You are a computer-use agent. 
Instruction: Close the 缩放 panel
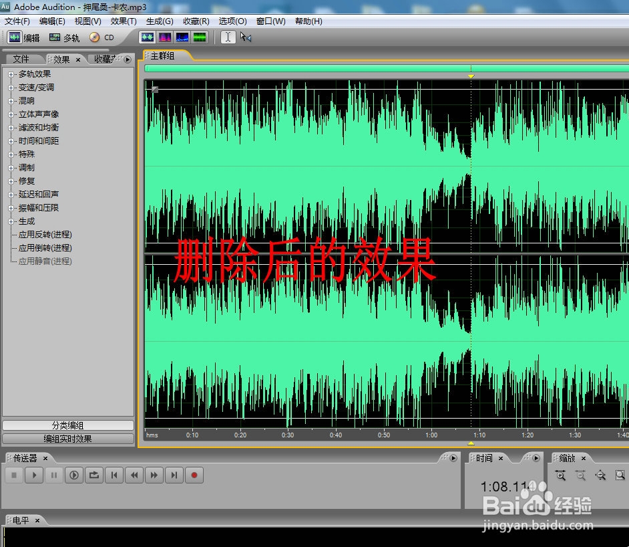584,458
